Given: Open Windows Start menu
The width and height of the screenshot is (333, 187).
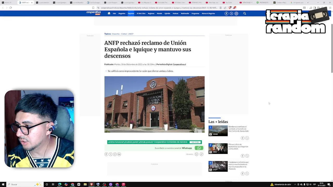Looking at the screenshot, I should pos(3,184).
